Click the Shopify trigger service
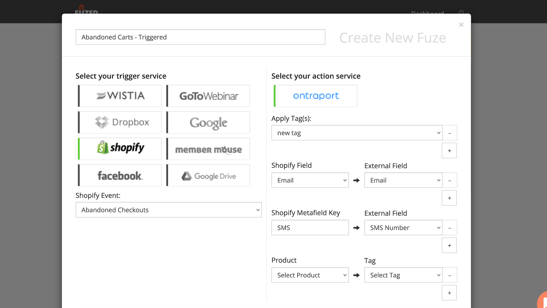 click(x=120, y=149)
